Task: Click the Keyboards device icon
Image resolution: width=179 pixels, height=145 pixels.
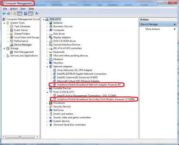Action: (51, 52)
